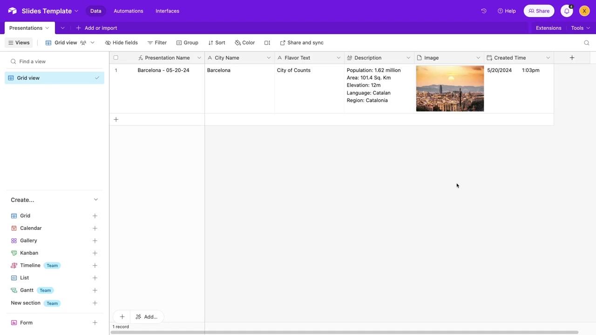This screenshot has height=335, width=596.
Task: Open the Tools dropdown
Action: [x=581, y=28]
